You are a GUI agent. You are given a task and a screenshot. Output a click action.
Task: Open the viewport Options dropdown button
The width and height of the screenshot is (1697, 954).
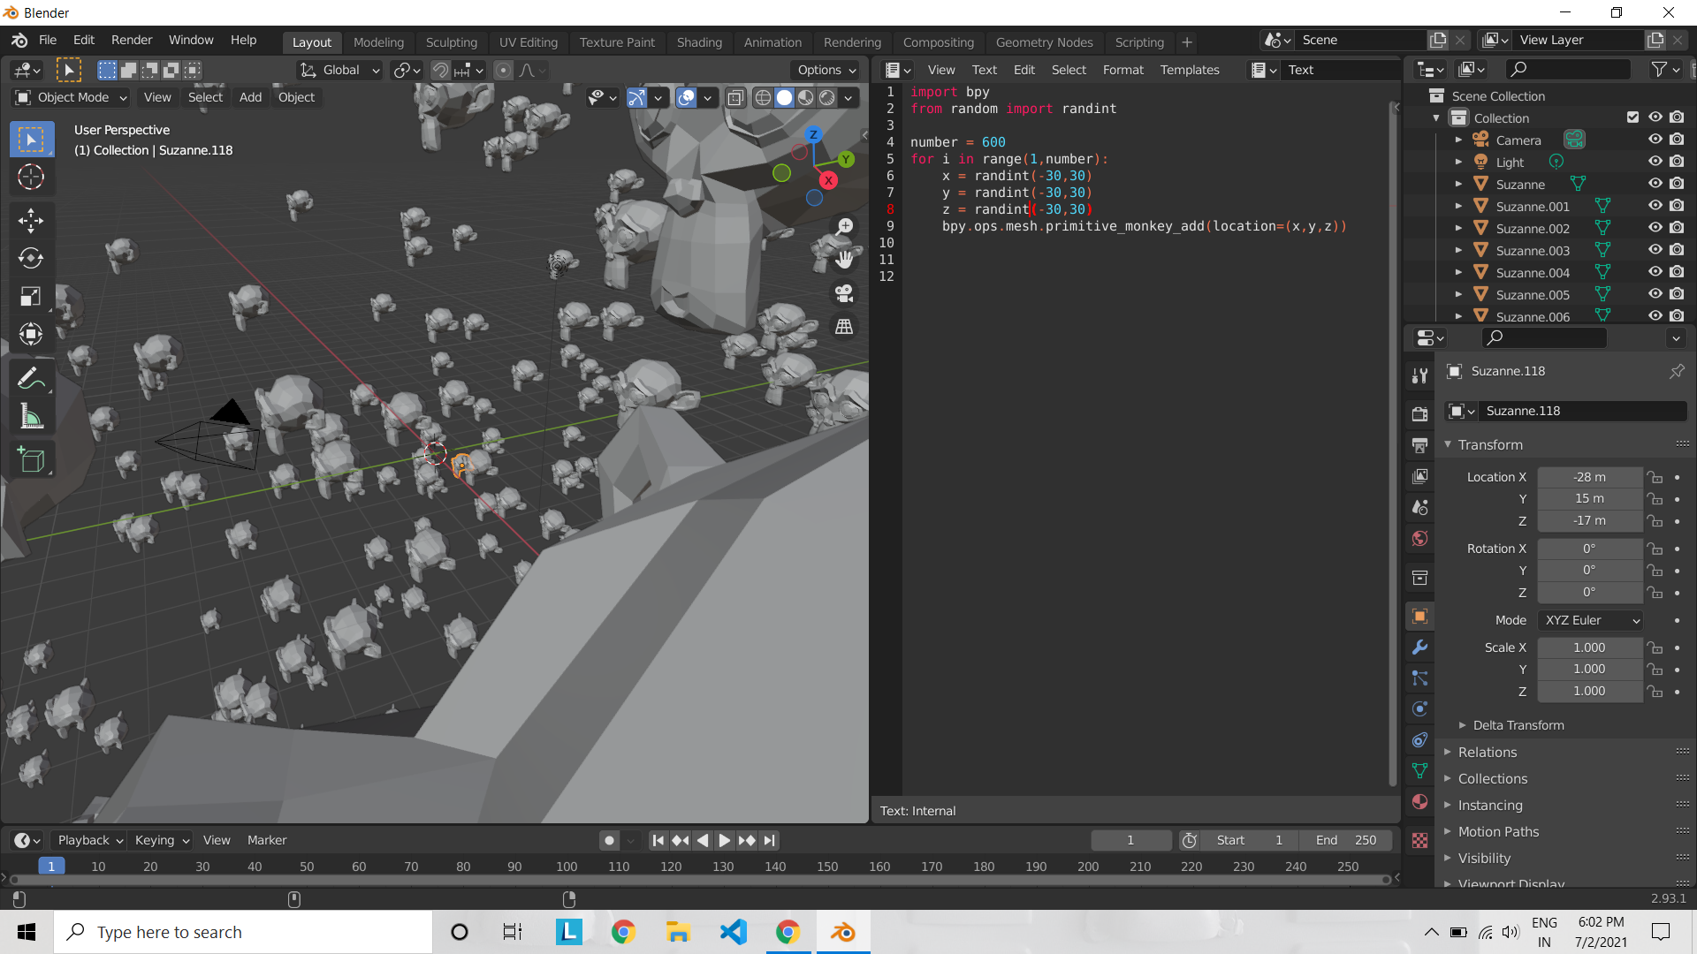[826, 70]
